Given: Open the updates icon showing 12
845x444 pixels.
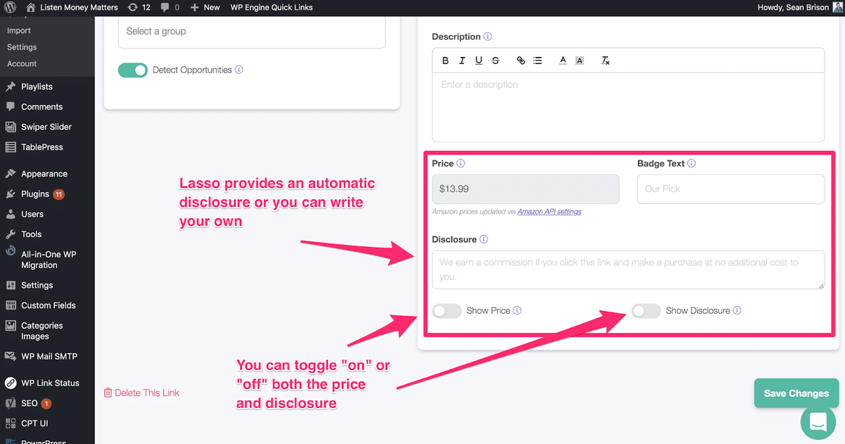Looking at the screenshot, I should tap(139, 7).
